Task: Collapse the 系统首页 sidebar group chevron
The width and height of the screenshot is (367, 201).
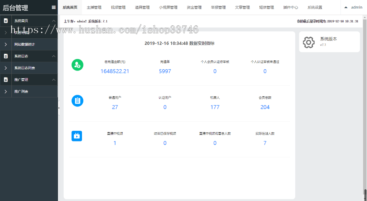Action: coord(53,21)
